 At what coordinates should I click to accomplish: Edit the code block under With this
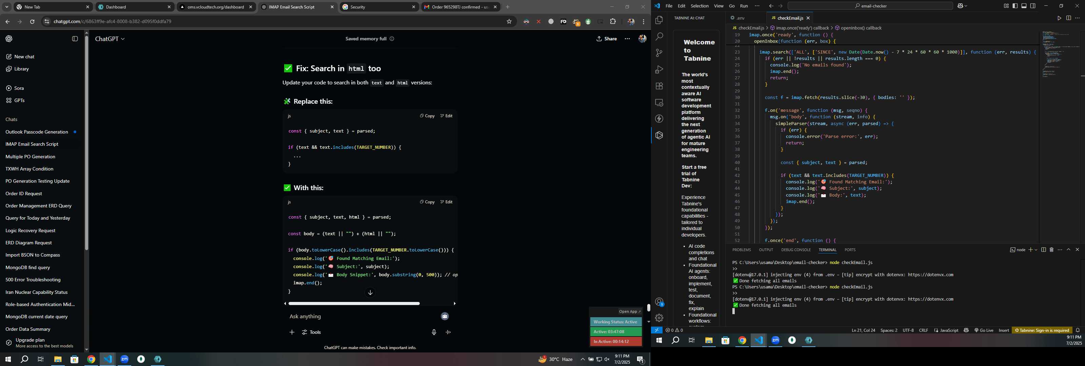tap(447, 202)
